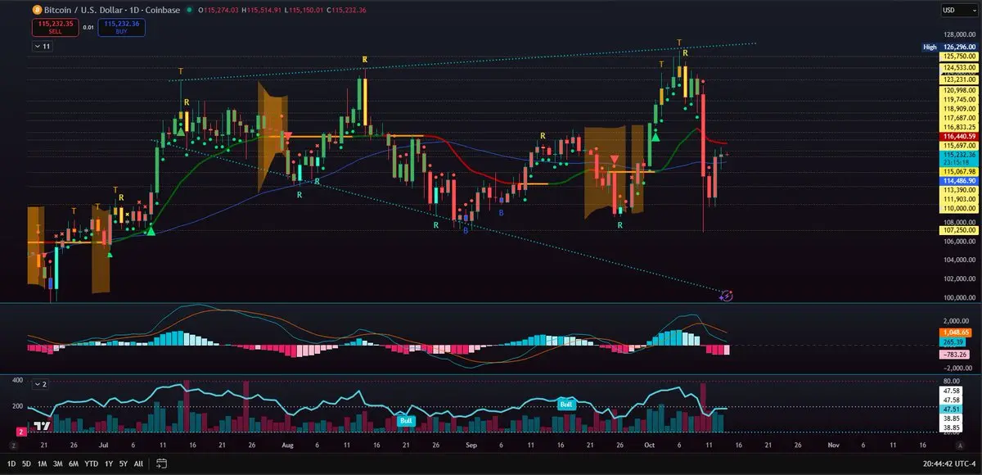Click the Bull label near Aug 21
This screenshot has height=475, width=982.
pos(406,420)
